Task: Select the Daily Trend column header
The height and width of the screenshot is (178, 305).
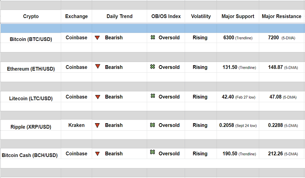Action: click(120, 16)
